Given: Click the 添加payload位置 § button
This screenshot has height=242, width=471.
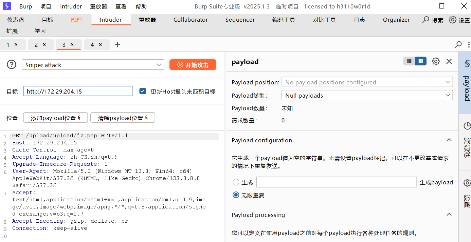Looking at the screenshot, I should pyautogui.click(x=55, y=118).
